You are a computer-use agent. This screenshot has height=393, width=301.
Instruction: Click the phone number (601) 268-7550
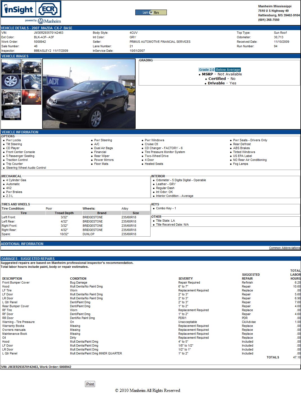269,20
